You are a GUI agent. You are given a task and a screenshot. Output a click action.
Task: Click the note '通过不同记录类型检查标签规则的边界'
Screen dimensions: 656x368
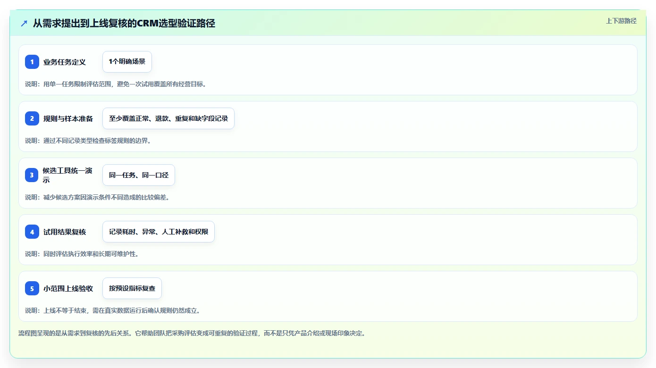coord(97,141)
